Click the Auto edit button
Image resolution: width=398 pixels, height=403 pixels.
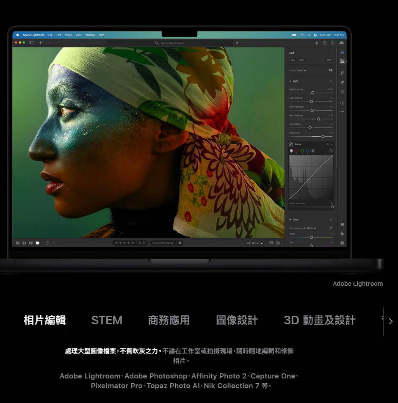click(x=293, y=60)
